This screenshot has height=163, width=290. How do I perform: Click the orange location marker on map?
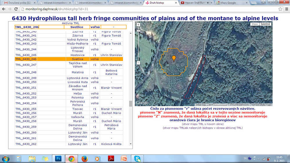pyautogui.click(x=174, y=59)
